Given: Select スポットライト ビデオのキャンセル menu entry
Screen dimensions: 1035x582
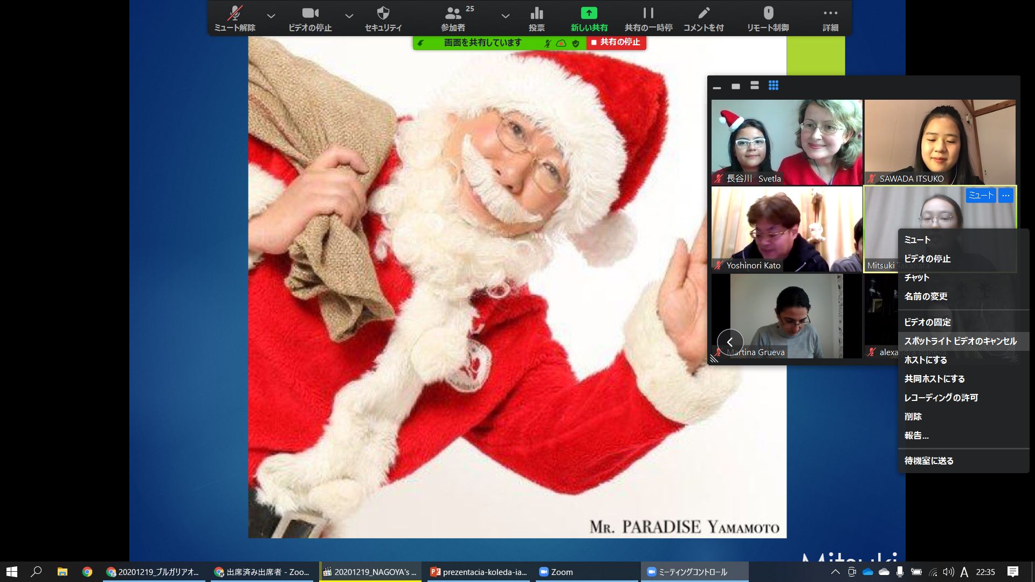Looking at the screenshot, I should (960, 341).
